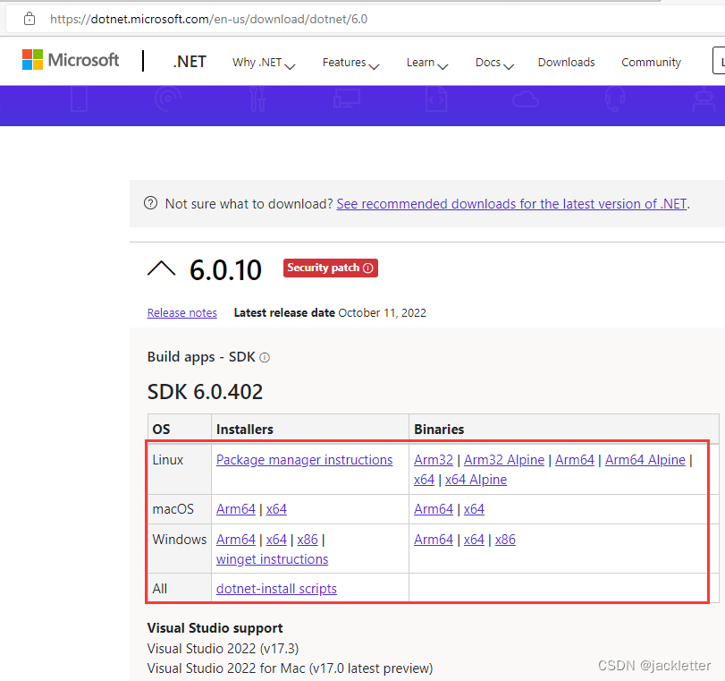Screen dimensions: 725x681
Task: Open the Docs dropdown menu
Action: 494,63
